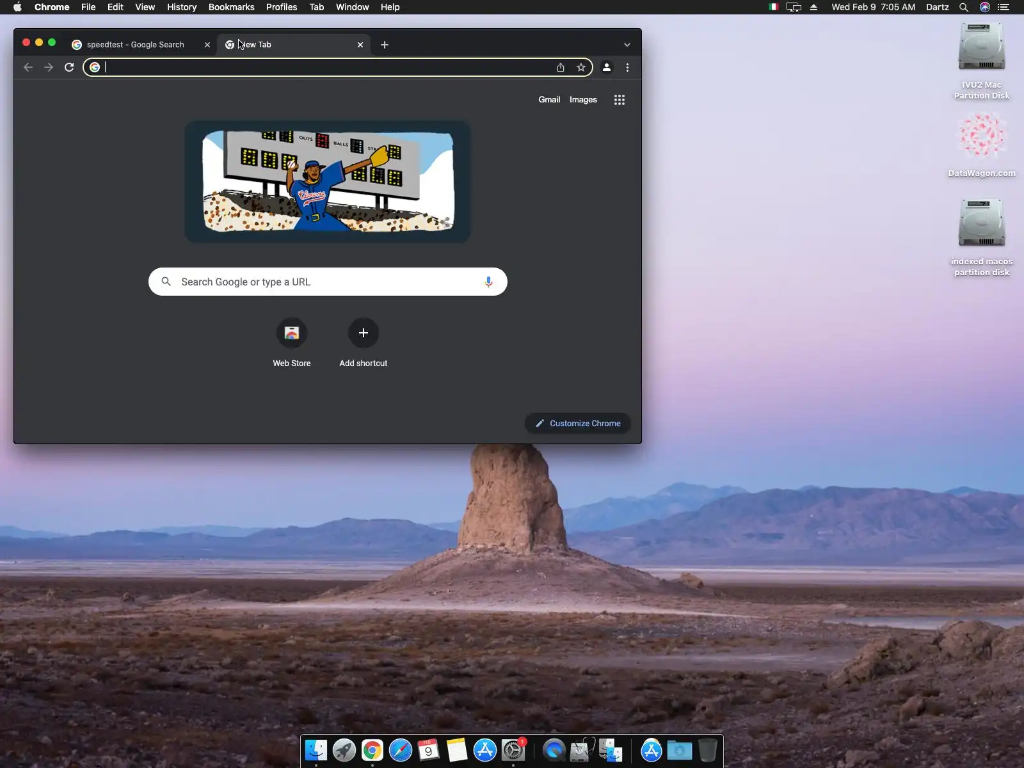This screenshot has height=768, width=1024.
Task: Open the Downloads folder in the Dock
Action: [x=680, y=750]
